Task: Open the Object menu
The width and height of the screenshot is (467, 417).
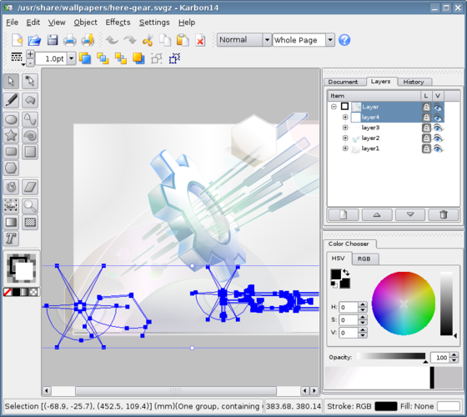Action: click(85, 23)
